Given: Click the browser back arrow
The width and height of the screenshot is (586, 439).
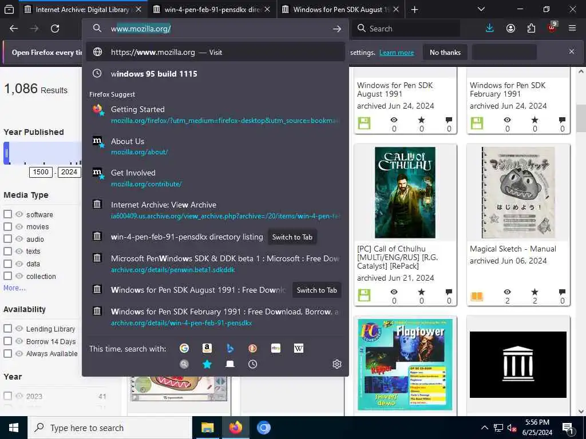Looking at the screenshot, I should [14, 29].
